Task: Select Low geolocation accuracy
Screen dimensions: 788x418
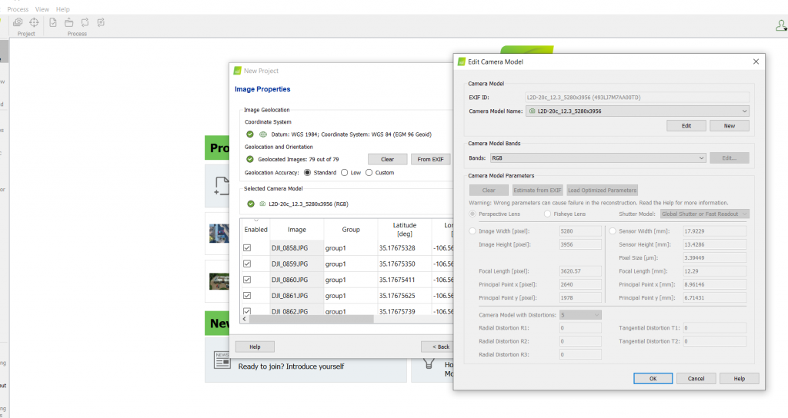Action: [344, 173]
